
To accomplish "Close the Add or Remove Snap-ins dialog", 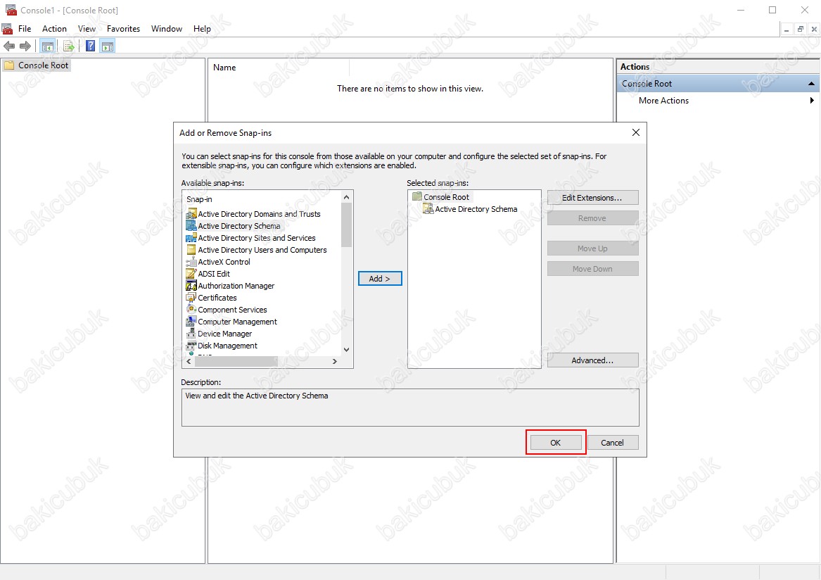I will (x=636, y=132).
